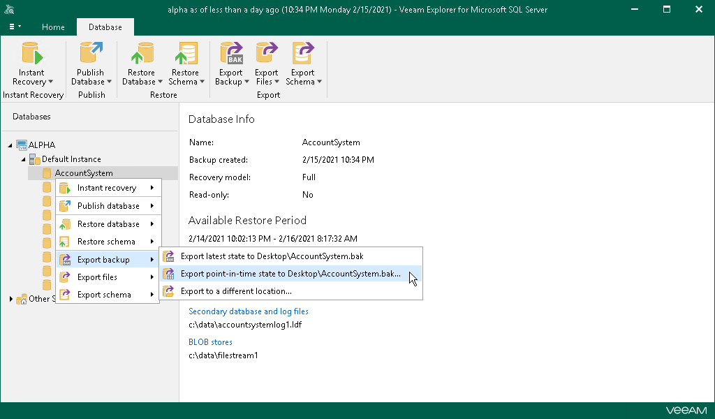This screenshot has height=419, width=715.
Task: Click the Restore schema context menu icon
Action: [x=65, y=242]
